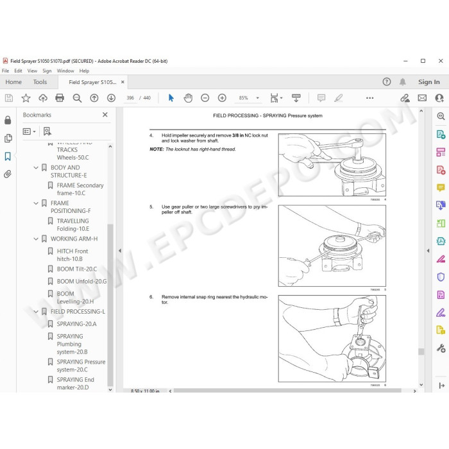Share a link to this file icon
449x449 pixels.
405,98
